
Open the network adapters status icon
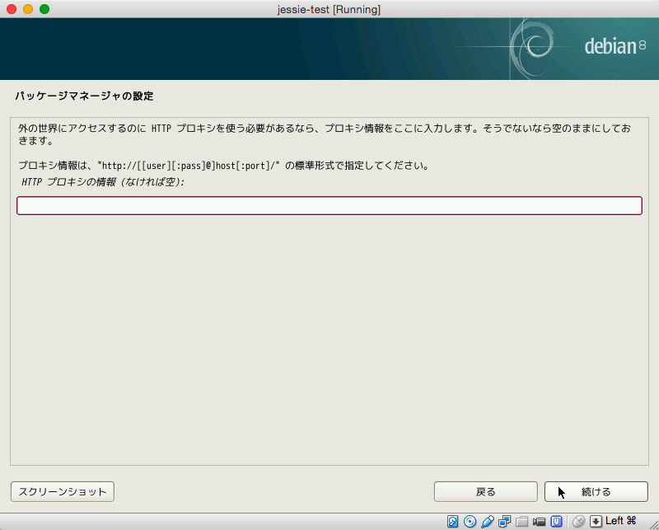pyautogui.click(x=504, y=521)
